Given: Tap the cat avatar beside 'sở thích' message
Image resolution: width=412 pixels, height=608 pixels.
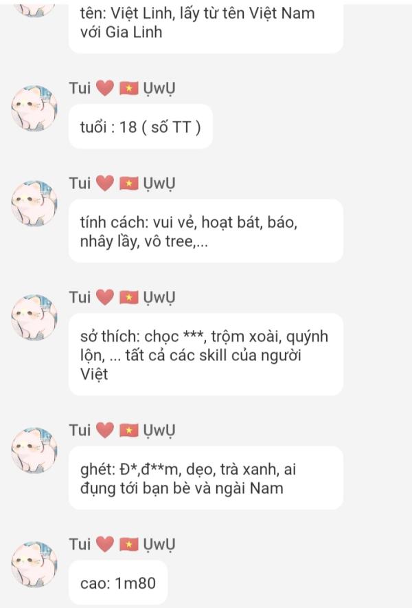Looking at the screenshot, I should [x=34, y=317].
